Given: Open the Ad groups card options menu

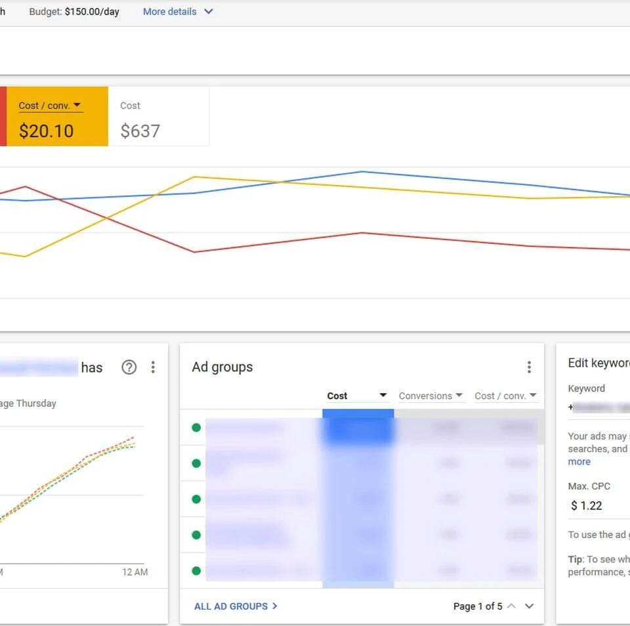Looking at the screenshot, I should point(529,367).
